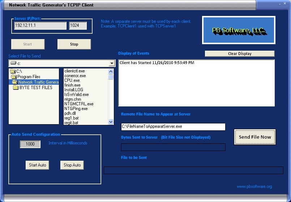
Task: Send the file now
Action: coord(255,137)
